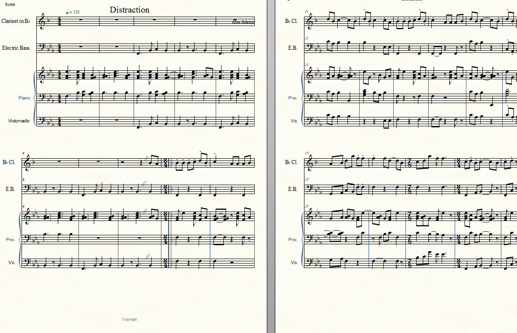Click measure number 17 above the B♭ Cl. staff
Screen dimensions: 517x333
(x=307, y=153)
